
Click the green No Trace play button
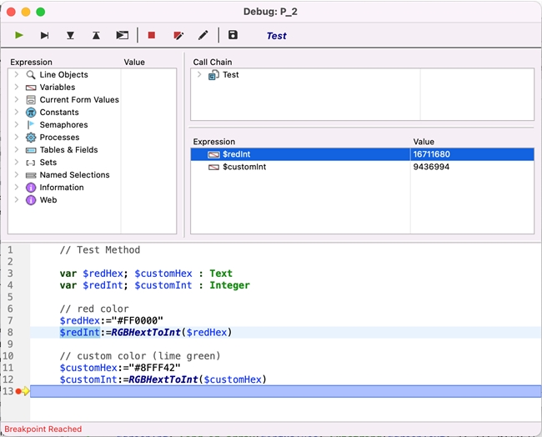19,35
